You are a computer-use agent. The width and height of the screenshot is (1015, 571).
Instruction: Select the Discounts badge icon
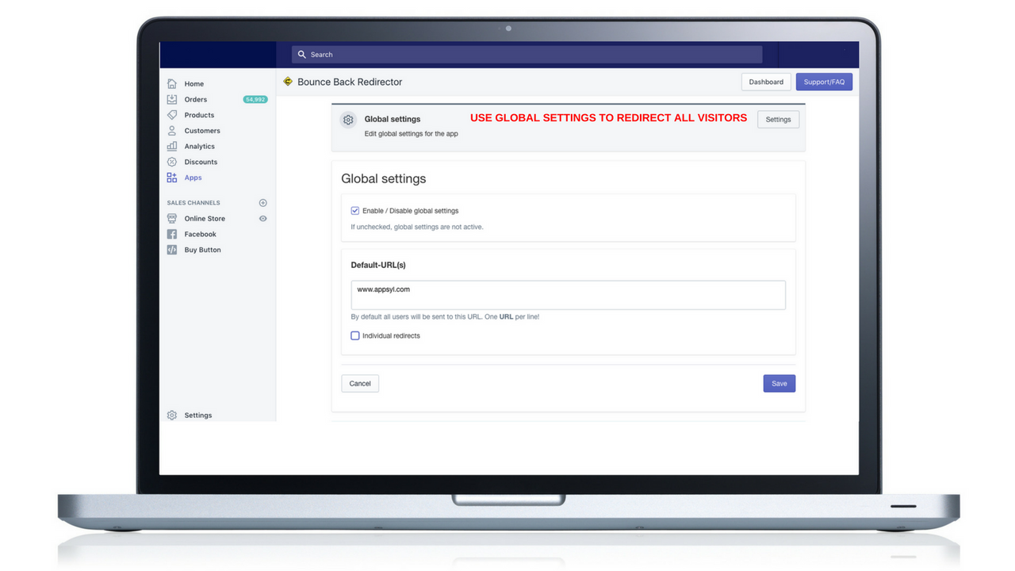171,162
